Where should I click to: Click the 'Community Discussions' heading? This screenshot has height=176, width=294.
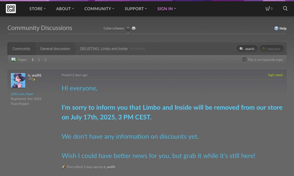tap(40, 28)
